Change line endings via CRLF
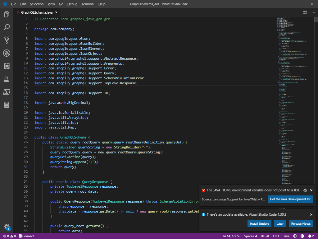 (x=276, y=236)
